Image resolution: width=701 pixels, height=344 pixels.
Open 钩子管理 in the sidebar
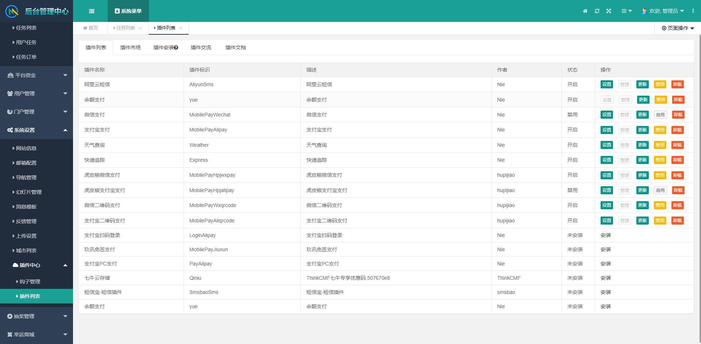pos(37,282)
